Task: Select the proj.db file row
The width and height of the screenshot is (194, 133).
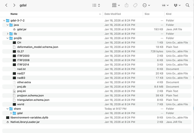Action: [21, 87]
